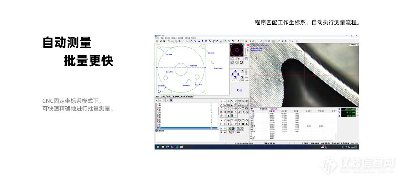This screenshot has height=179, width=400.
Task: Click the Z coordinate readout -68.0436
Action: click(348, 116)
